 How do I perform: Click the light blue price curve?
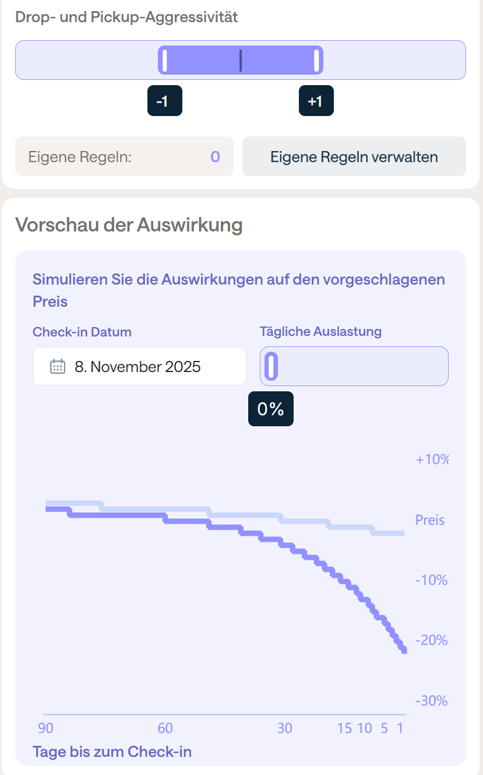245,515
